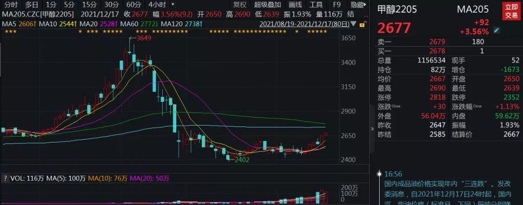This screenshot has height=205, width=523.
Task: Click the F9 button
Action: pyautogui.click(x=337, y=5)
